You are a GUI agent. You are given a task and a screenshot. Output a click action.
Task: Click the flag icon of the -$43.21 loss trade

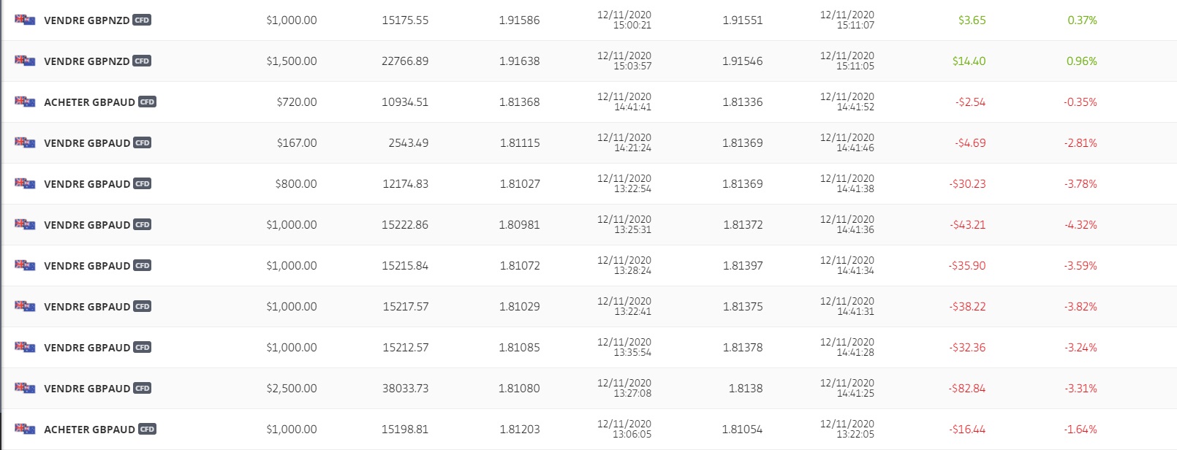coord(25,224)
